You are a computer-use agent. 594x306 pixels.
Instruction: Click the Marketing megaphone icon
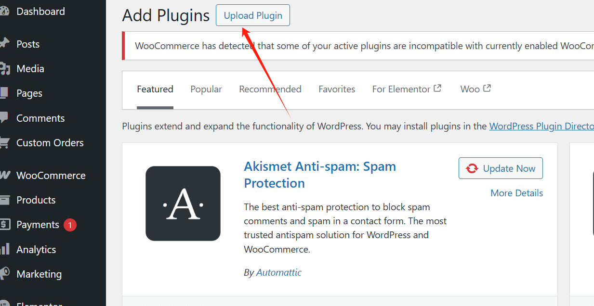point(4,274)
